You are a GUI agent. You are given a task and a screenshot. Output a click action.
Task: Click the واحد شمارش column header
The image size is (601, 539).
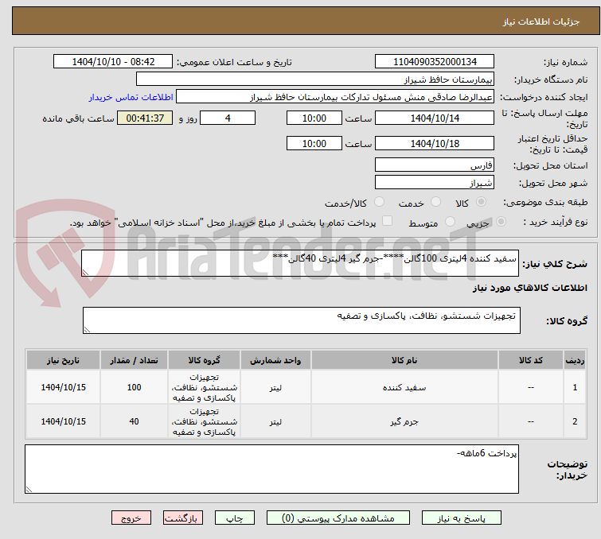pos(275,360)
